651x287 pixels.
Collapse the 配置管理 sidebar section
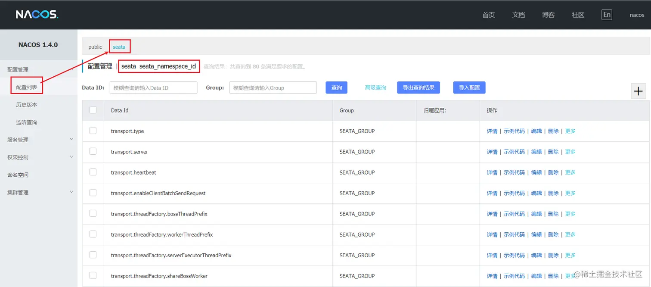[x=39, y=69]
